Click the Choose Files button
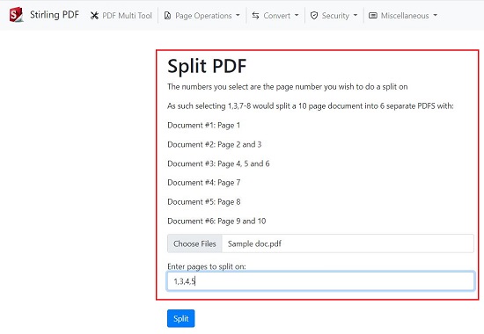The height and width of the screenshot is (334, 484). [x=194, y=243]
